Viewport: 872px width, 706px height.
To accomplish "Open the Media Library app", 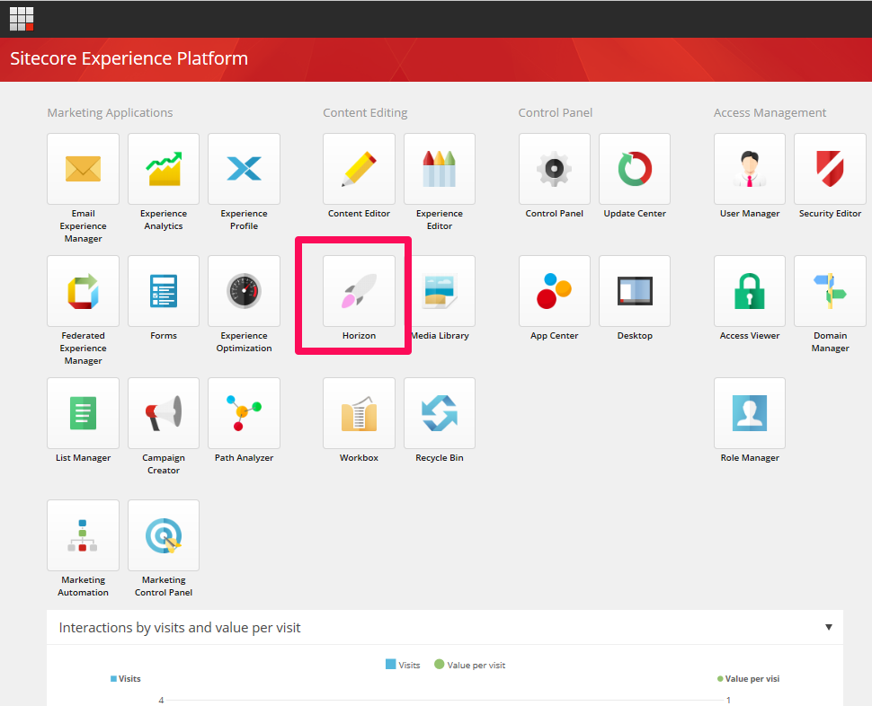I will click(439, 291).
